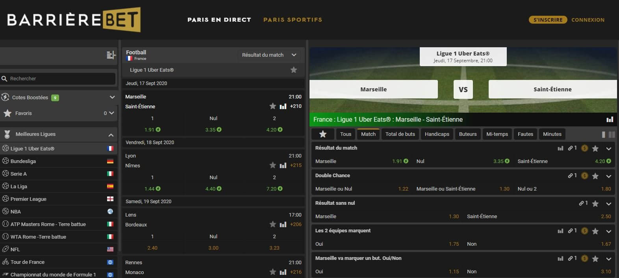Select the Fautes tab
The height and width of the screenshot is (278, 619).
pos(525,134)
